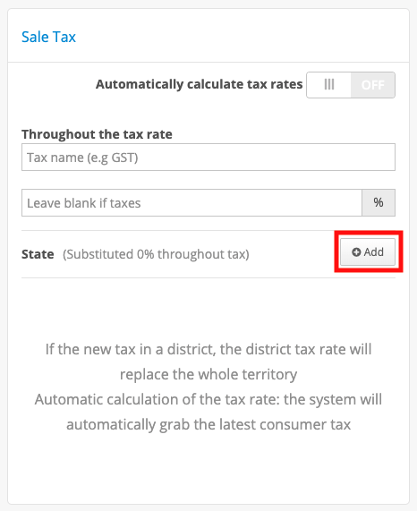Click the Throughout the tax rate label
Screen dimensions: 417x511
(97, 134)
